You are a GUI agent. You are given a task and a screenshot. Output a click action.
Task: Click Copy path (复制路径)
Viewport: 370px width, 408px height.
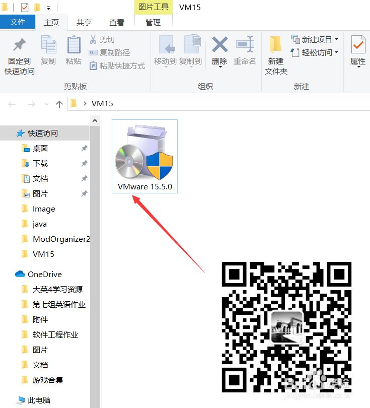point(109,52)
